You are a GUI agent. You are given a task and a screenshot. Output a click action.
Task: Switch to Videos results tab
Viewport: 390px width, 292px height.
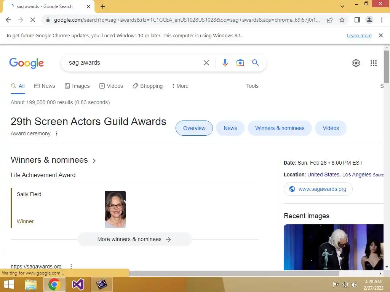pos(111,86)
